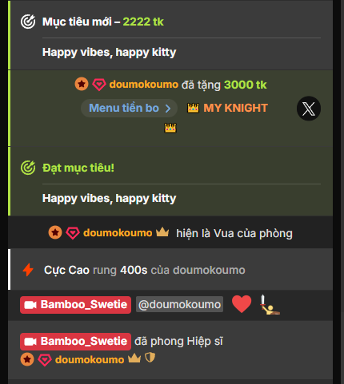Click the shield knight icon after doumokoumo's name
344x384 pixels.
pos(150,358)
